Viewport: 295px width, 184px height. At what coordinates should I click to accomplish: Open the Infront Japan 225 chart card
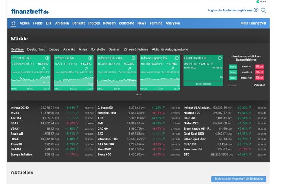160,73
